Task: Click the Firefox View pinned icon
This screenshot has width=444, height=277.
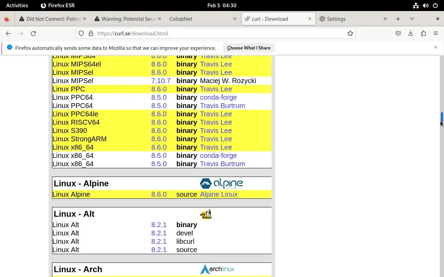Action: [7, 19]
